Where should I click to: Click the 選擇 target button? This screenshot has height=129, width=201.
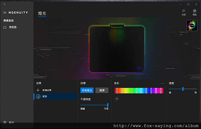(102, 90)
